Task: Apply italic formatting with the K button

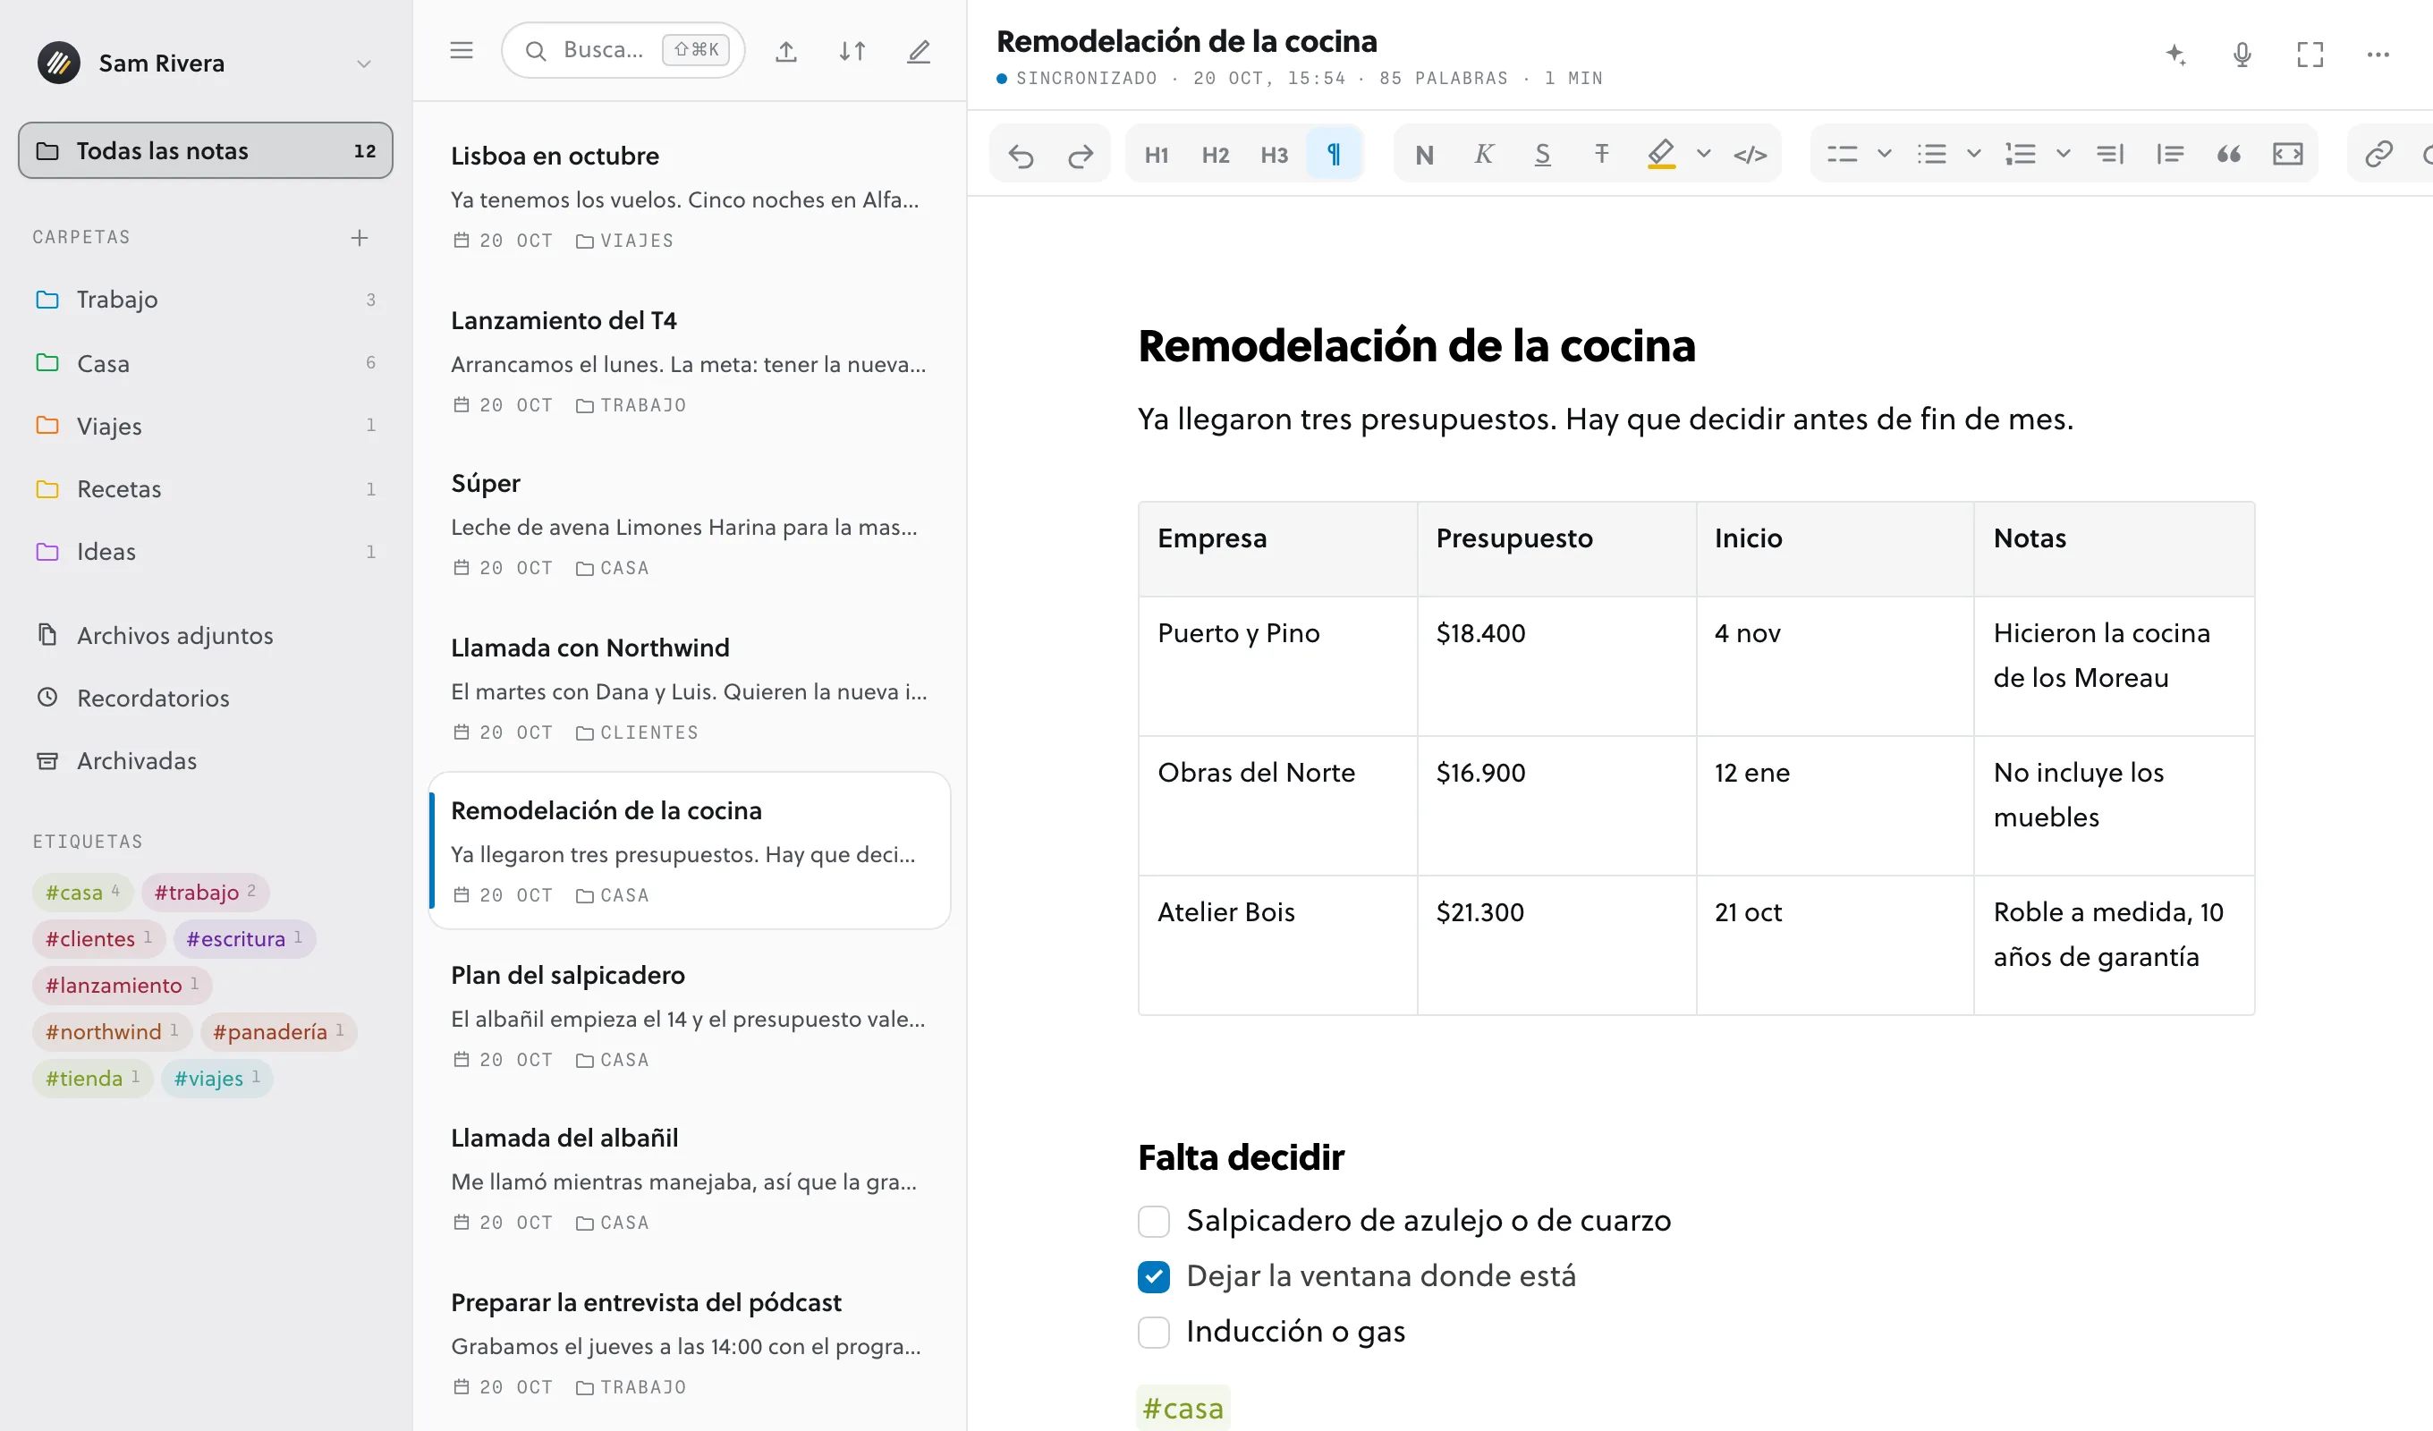Action: (1484, 155)
